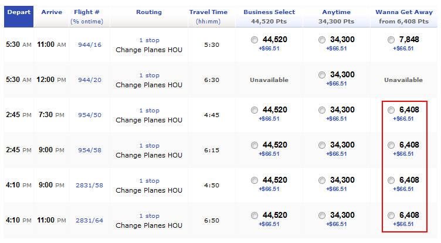Choose Business Select 44,520 for 5:30 AM to 11:00 AM flight

pos(255,40)
